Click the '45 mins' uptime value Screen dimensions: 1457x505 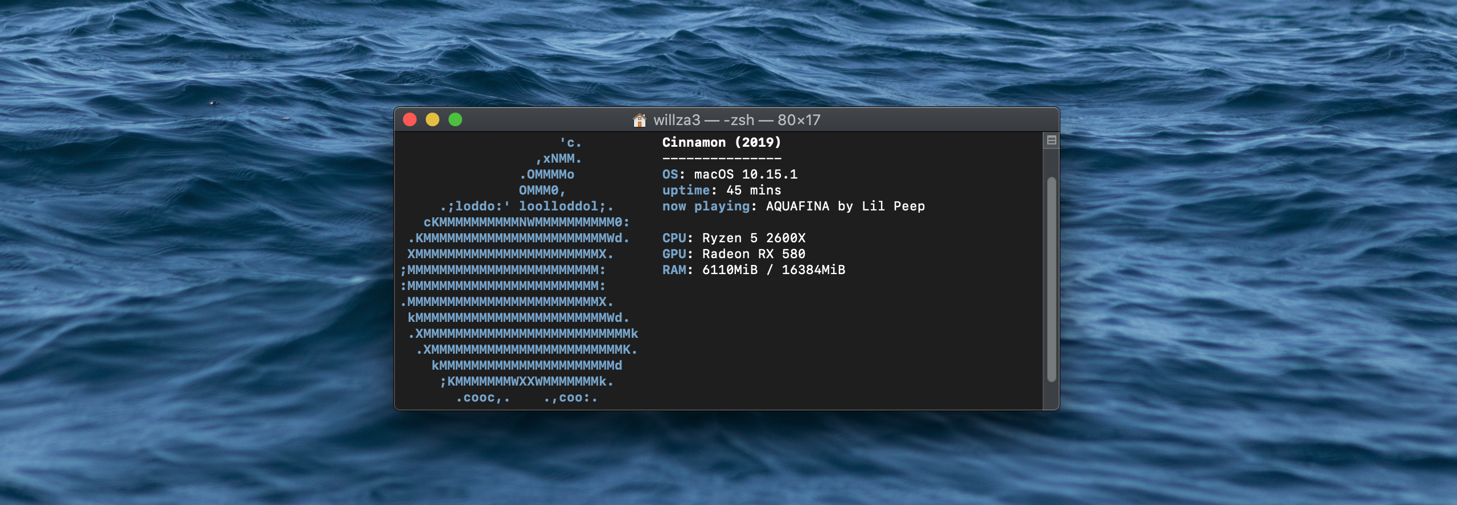[x=754, y=190]
